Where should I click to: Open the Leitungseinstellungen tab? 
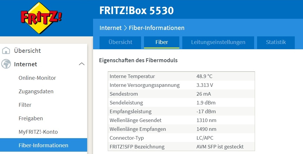[x=218, y=42]
